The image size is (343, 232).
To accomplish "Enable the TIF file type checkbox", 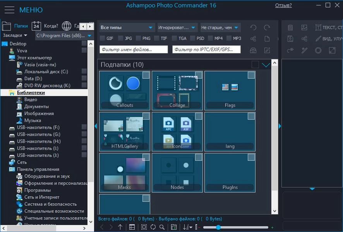I will (156, 38).
